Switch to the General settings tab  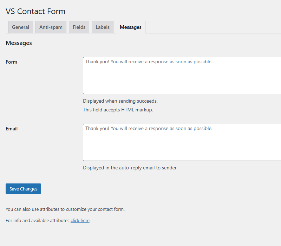click(20, 27)
